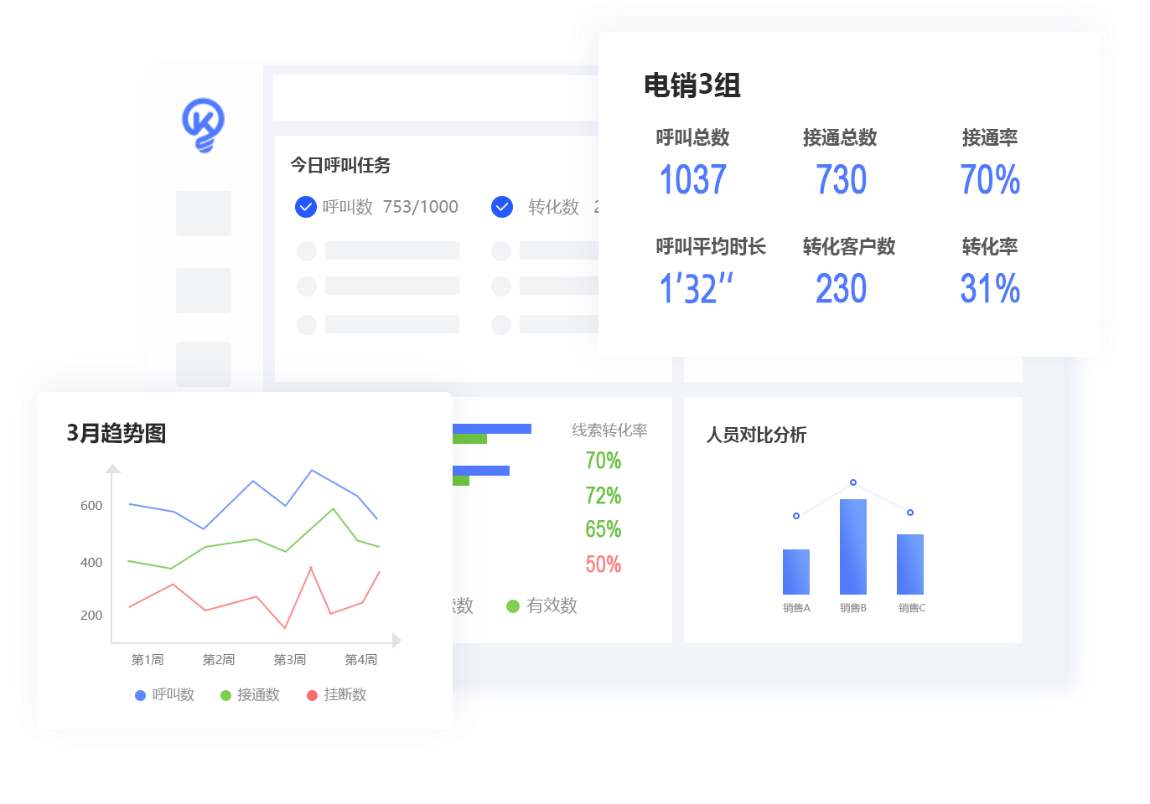Image resolution: width=1150 pixels, height=804 pixels.
Task: Click the 1037 呼叫总数 value
Action: (x=692, y=180)
